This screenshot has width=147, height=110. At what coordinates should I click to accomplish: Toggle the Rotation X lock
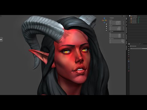tap(123, 27)
